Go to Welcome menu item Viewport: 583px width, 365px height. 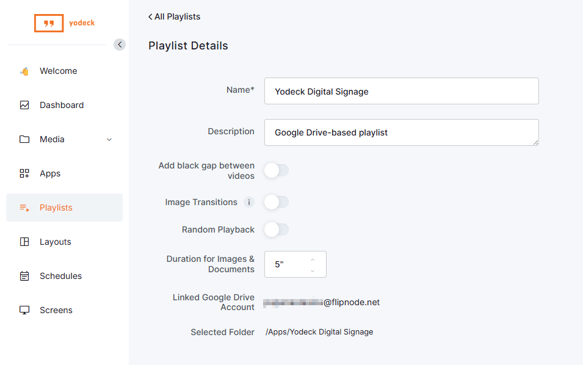point(58,71)
